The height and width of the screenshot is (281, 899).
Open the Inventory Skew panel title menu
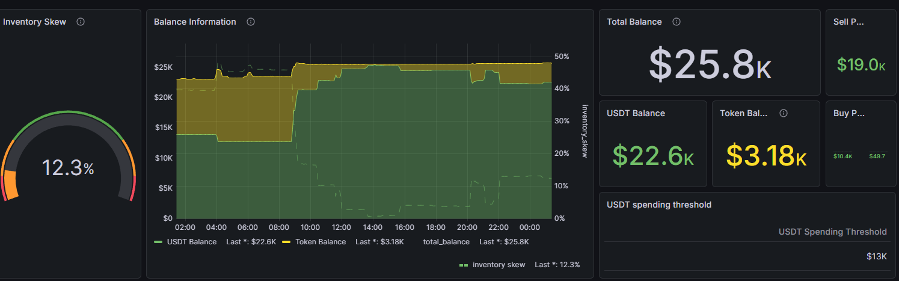tap(35, 22)
